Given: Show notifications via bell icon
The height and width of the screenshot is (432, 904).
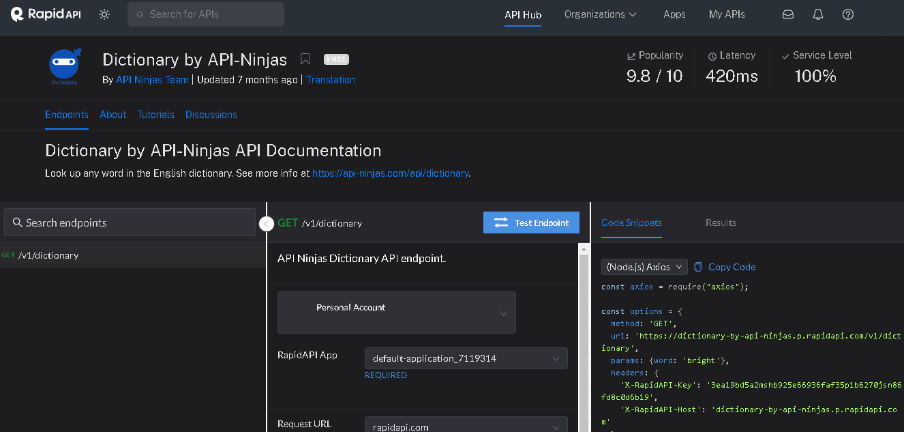Looking at the screenshot, I should (x=818, y=14).
